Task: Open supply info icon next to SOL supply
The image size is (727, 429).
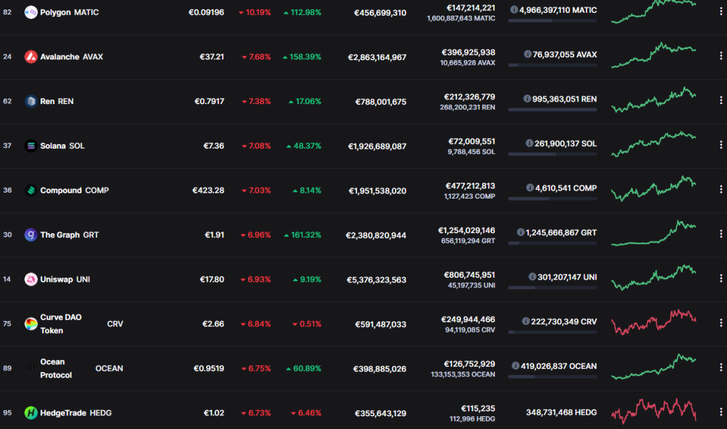Action: click(529, 143)
